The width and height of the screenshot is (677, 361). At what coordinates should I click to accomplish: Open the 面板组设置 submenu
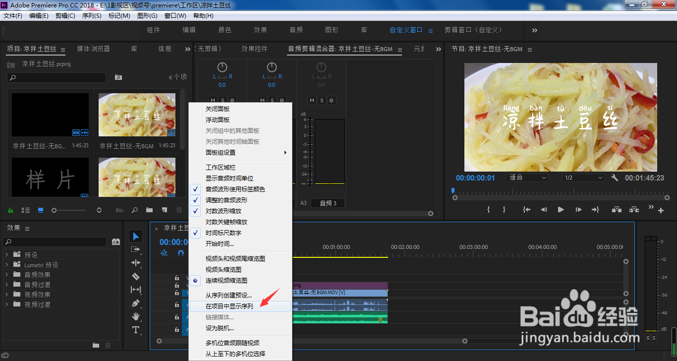(x=240, y=152)
